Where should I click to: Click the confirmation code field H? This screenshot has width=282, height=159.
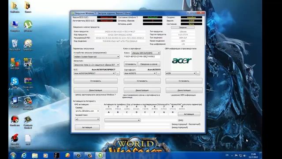(x=173, y=114)
